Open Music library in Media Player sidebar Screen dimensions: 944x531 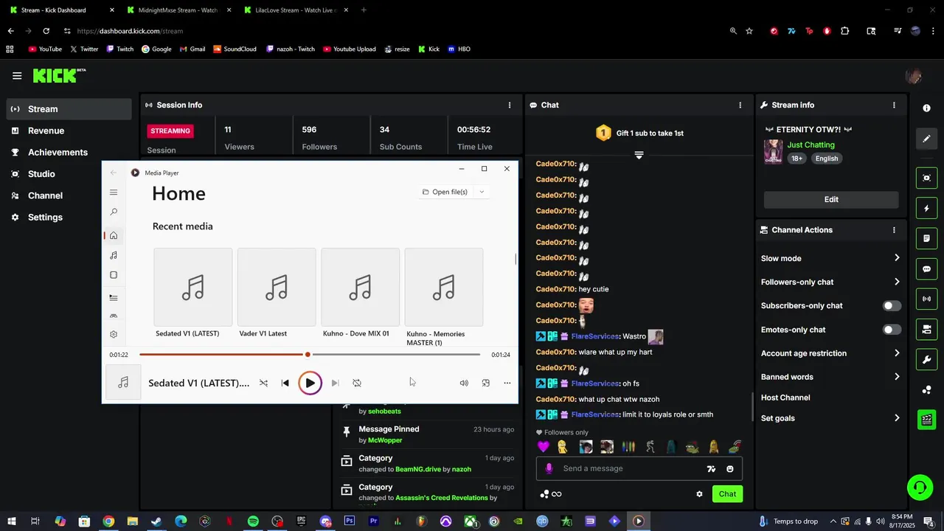pos(114,255)
